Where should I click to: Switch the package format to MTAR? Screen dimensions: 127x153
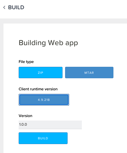89,73
